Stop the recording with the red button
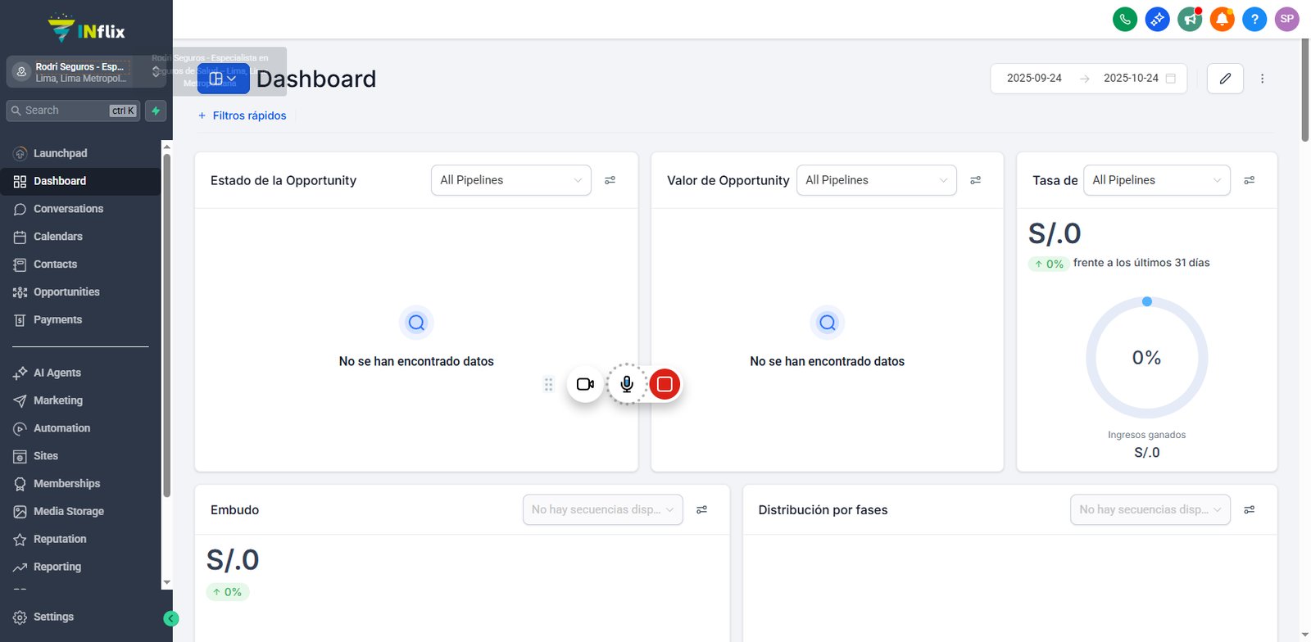The height and width of the screenshot is (642, 1311). (x=665, y=384)
